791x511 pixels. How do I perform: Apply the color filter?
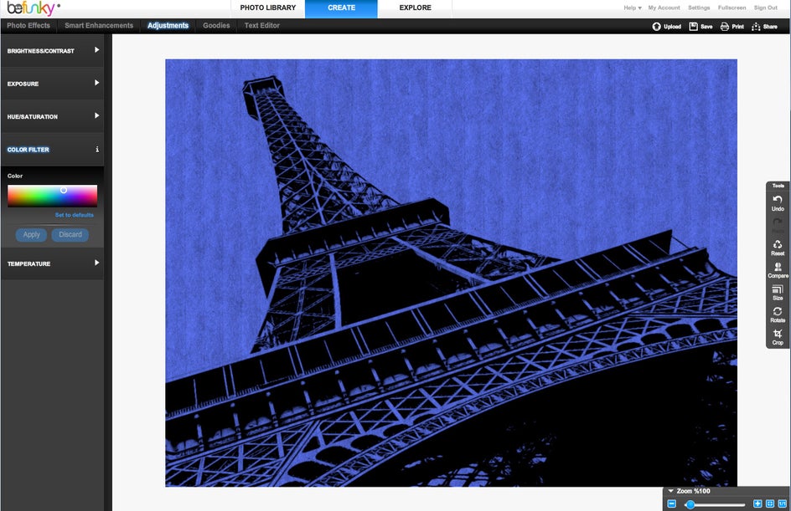click(31, 235)
